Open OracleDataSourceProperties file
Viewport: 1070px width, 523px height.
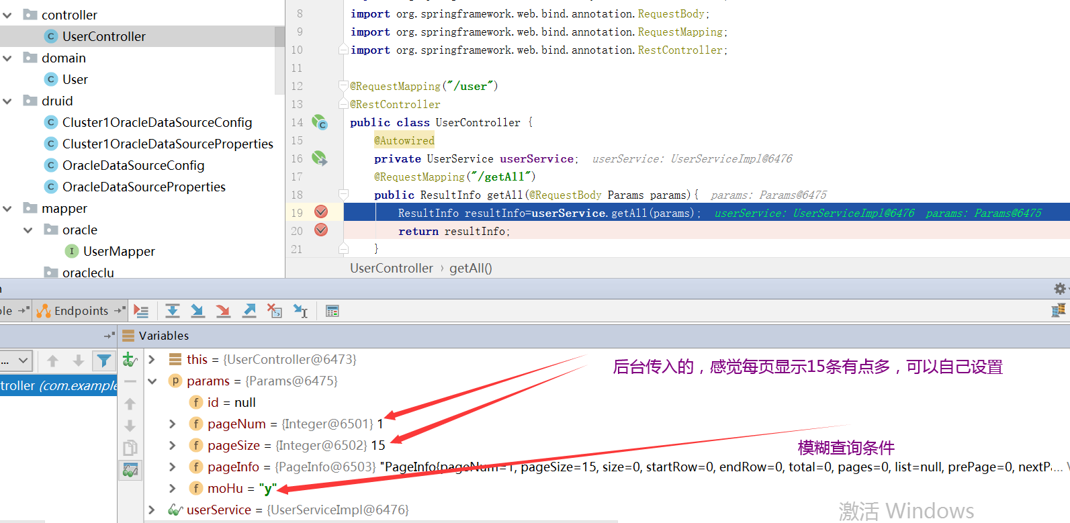144,187
